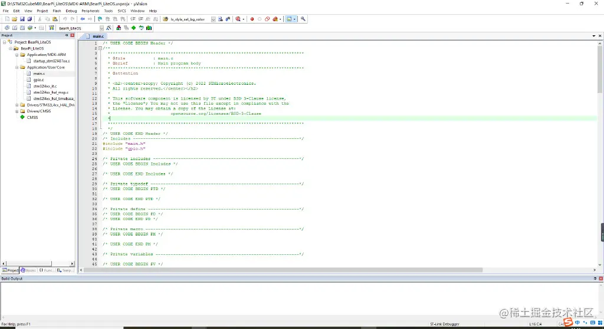The height and width of the screenshot is (329, 604).
Task: Click the Undo arrow icon
Action: pyautogui.click(x=65, y=19)
